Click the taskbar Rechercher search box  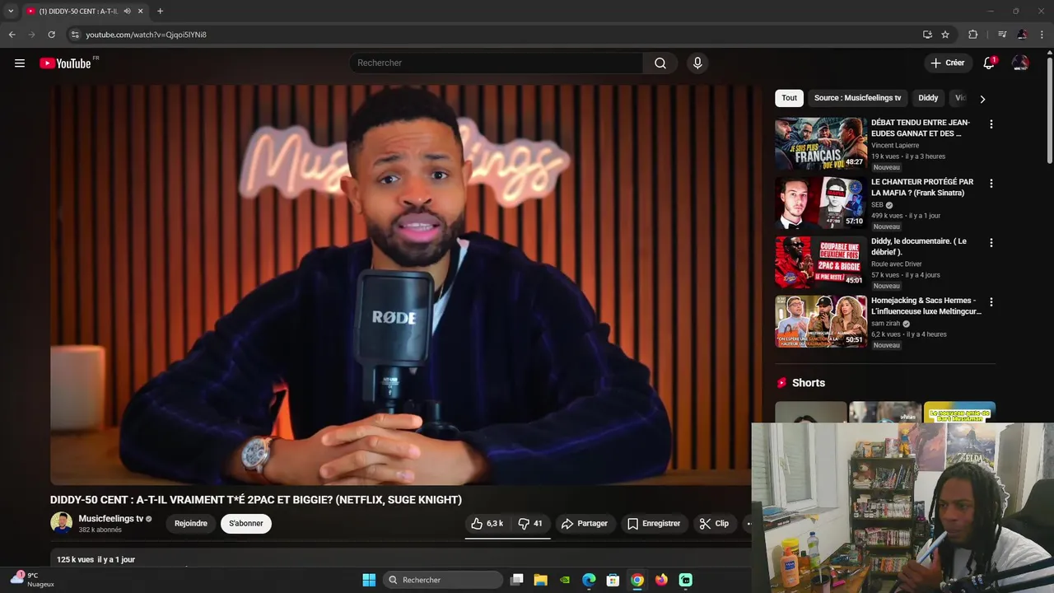click(443, 580)
